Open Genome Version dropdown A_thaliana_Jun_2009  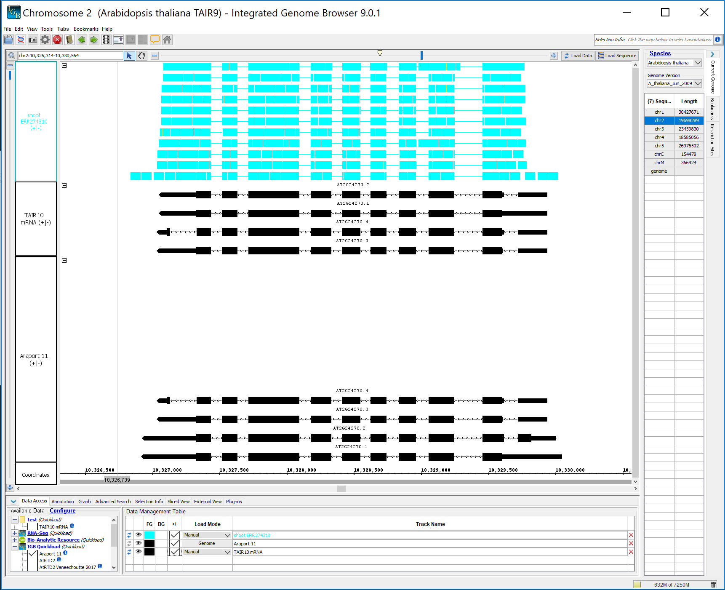[674, 83]
